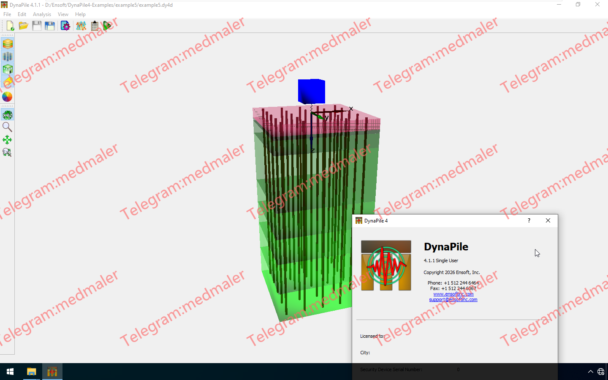Click the support@ensoftinc.com email link
The width and height of the screenshot is (608, 380).
coord(453,299)
